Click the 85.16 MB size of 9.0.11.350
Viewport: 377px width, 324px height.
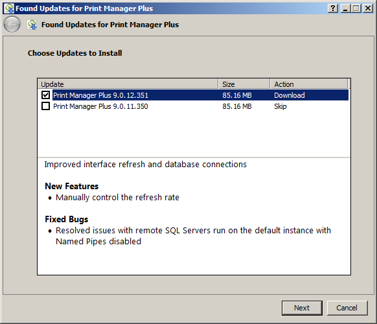(237, 106)
